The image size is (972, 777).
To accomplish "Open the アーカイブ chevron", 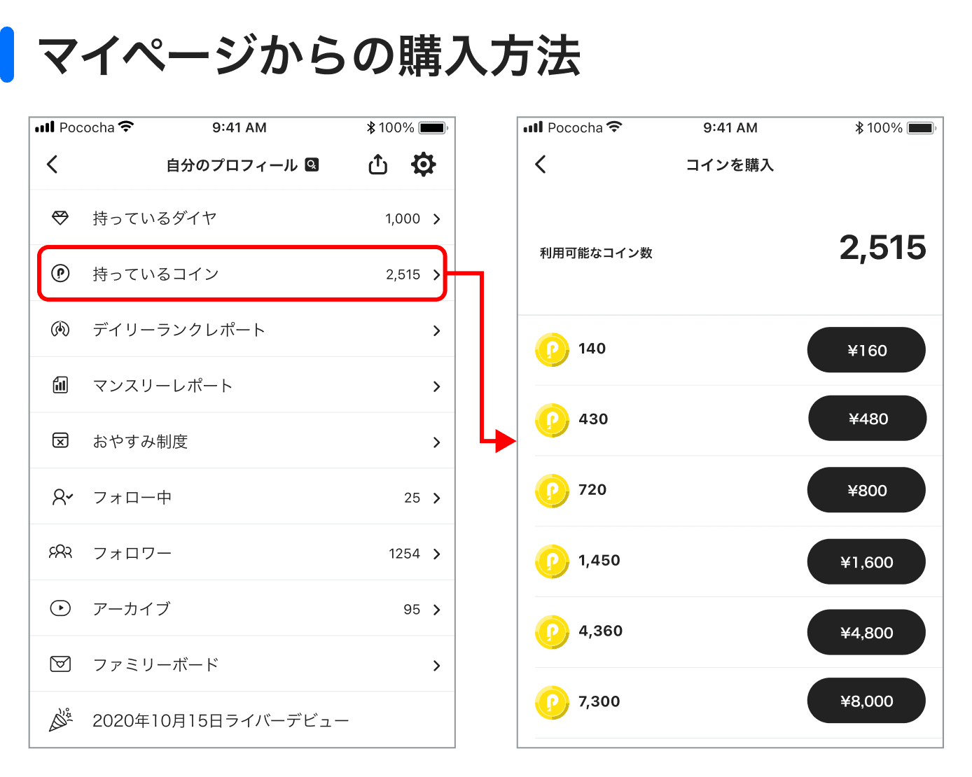I will click(436, 610).
